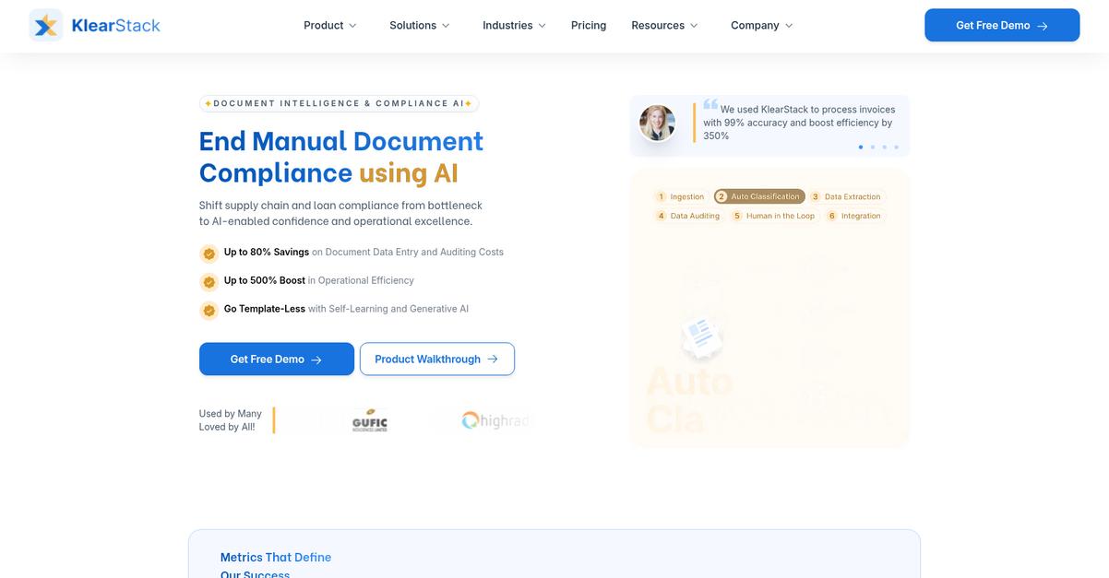Select the second testimonial carousel dot
The image size is (1109, 578).
pos(873,147)
